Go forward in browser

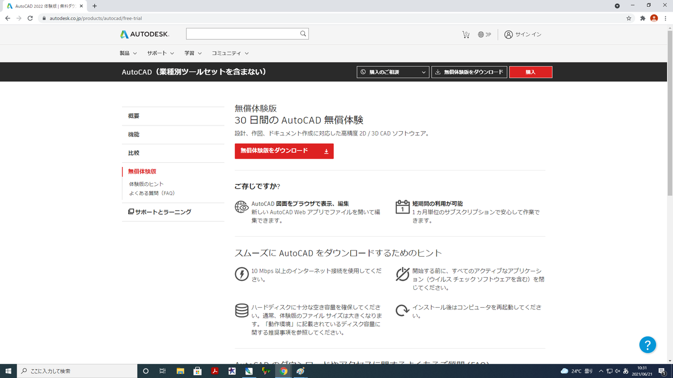[x=19, y=18]
